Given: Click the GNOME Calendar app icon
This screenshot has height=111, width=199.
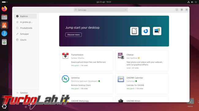Looking at the screenshot, I should tap(121, 79).
